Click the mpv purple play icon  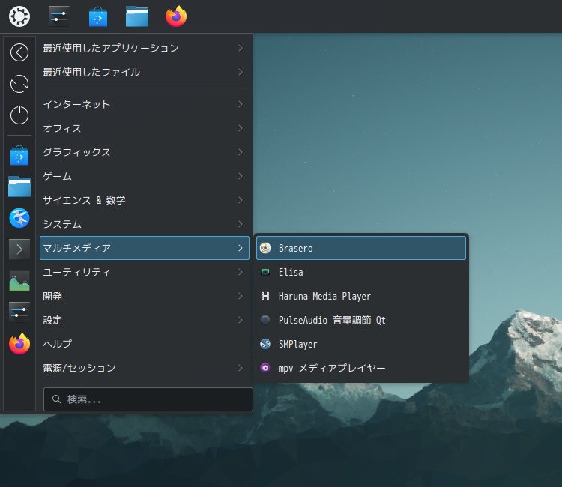(x=265, y=368)
